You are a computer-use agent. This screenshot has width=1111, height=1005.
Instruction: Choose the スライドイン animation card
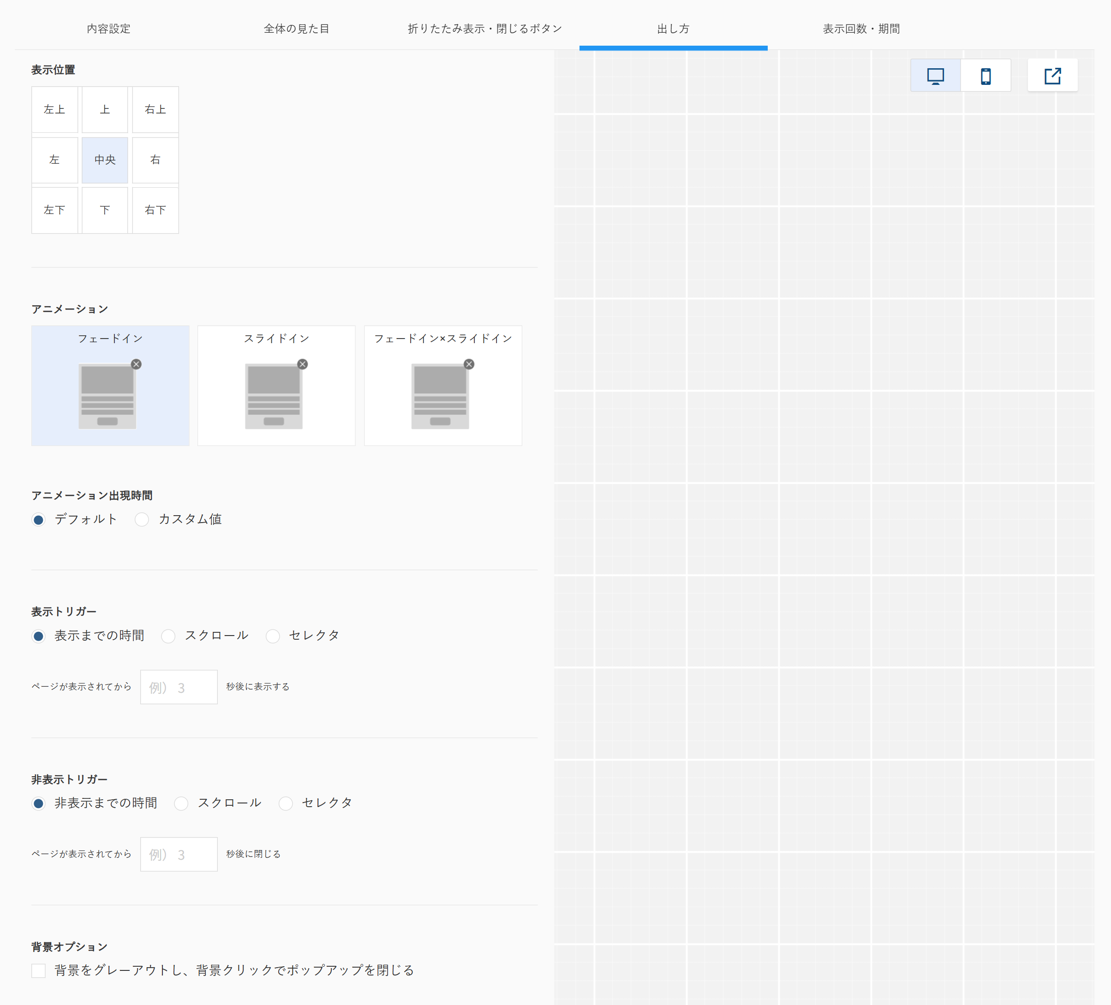[277, 385]
